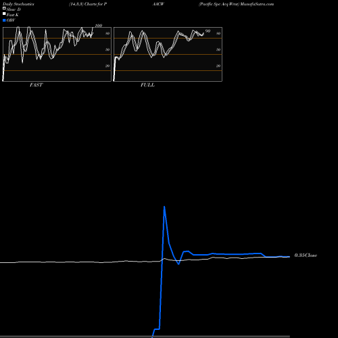Screen dimensions: 338x338
Task: Click the '80' axis label on FULL chart
Action: click(x=218, y=34)
